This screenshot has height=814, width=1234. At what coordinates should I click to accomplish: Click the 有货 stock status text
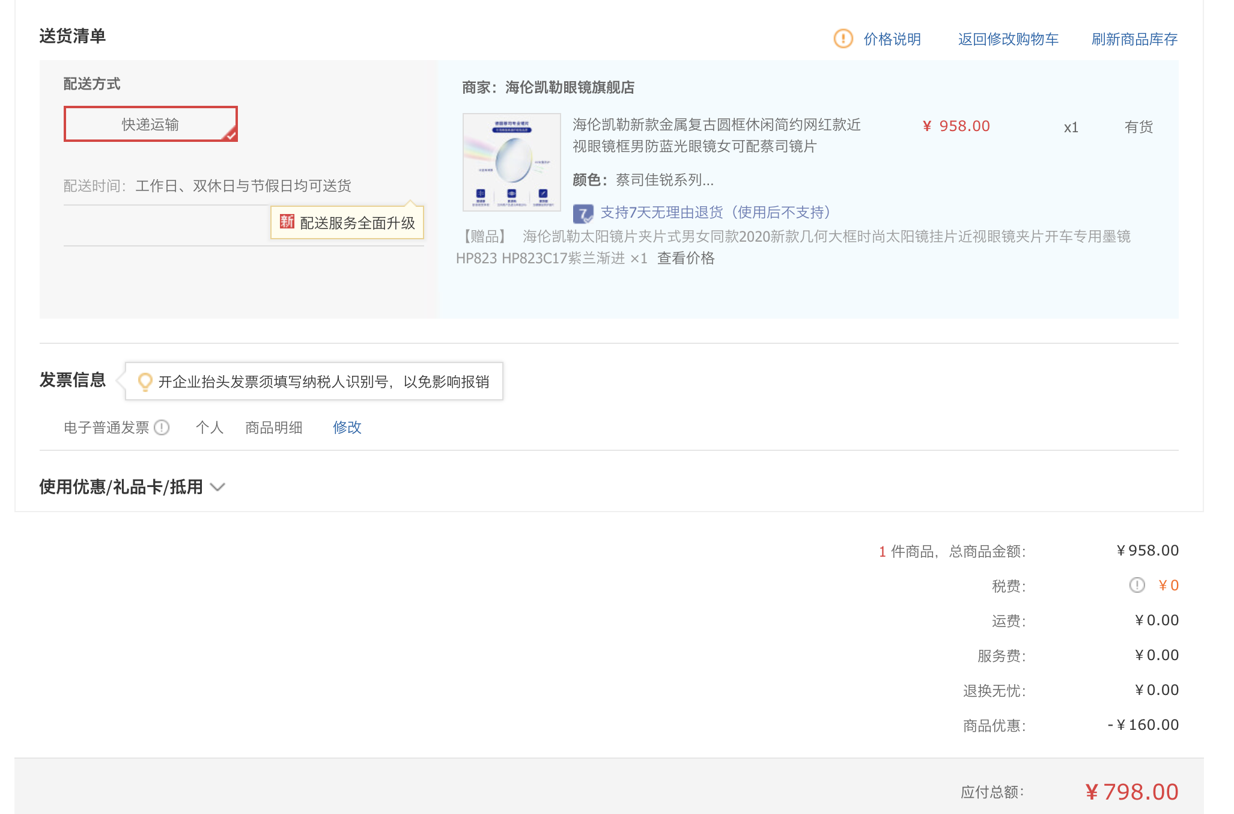click(x=1138, y=127)
